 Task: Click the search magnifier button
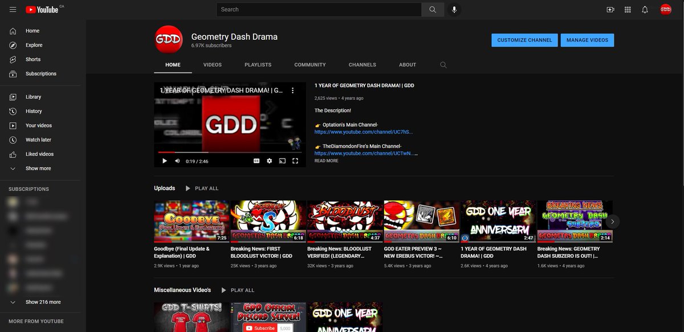(433, 10)
